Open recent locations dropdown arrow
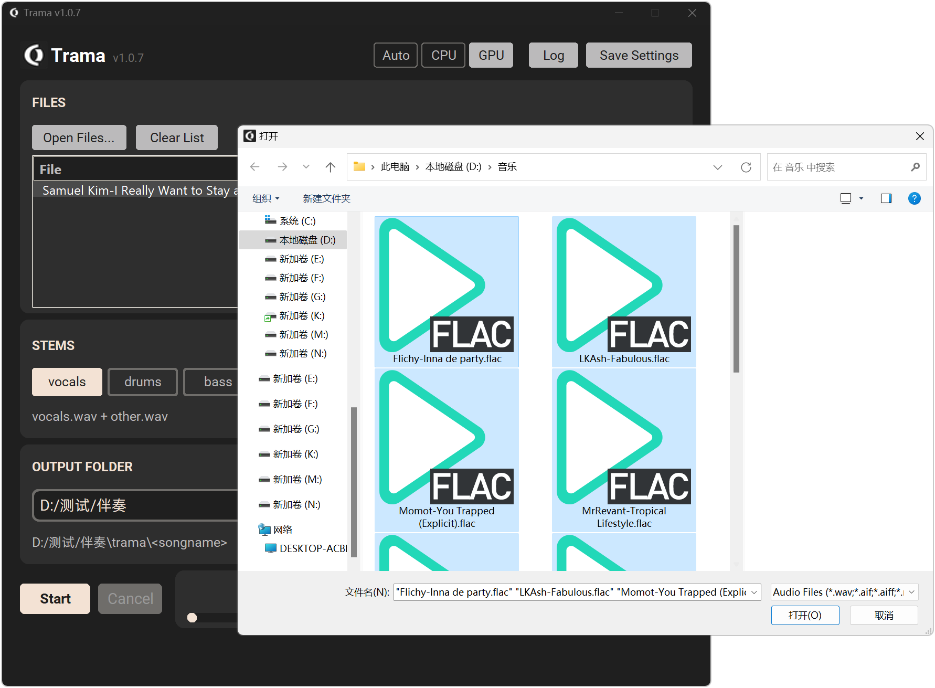This screenshot has width=935, height=688. pyautogui.click(x=306, y=167)
